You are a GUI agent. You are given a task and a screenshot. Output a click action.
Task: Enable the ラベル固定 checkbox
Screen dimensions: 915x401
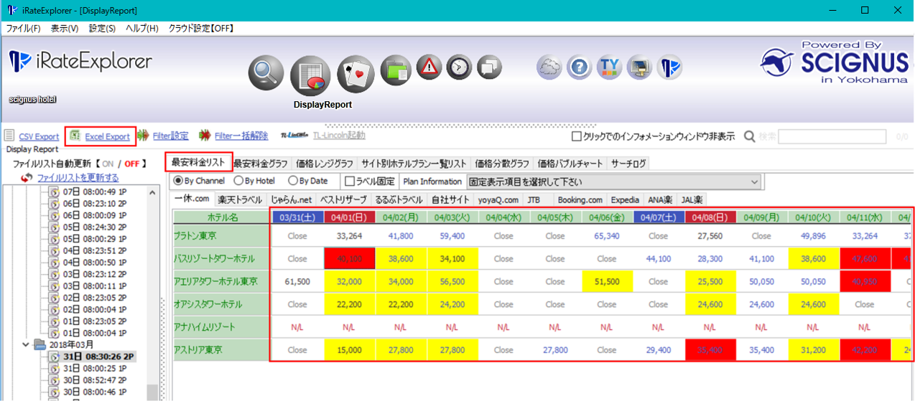pos(350,181)
